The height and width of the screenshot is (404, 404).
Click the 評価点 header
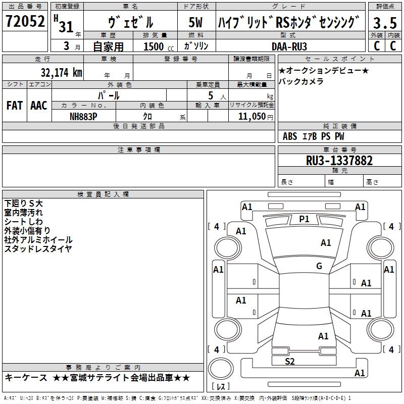coord(385,7)
